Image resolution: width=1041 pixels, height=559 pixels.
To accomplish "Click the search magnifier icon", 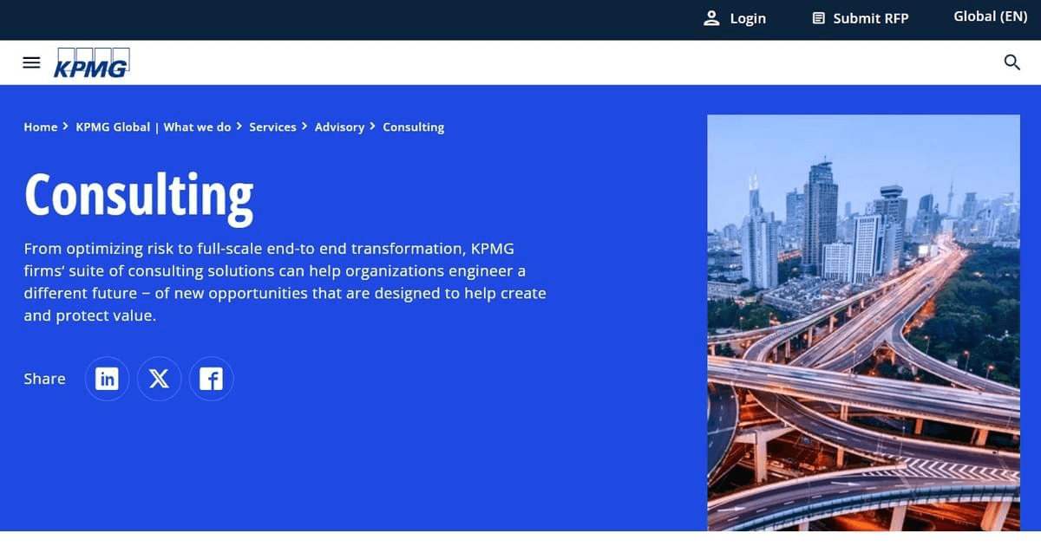I will (1012, 62).
